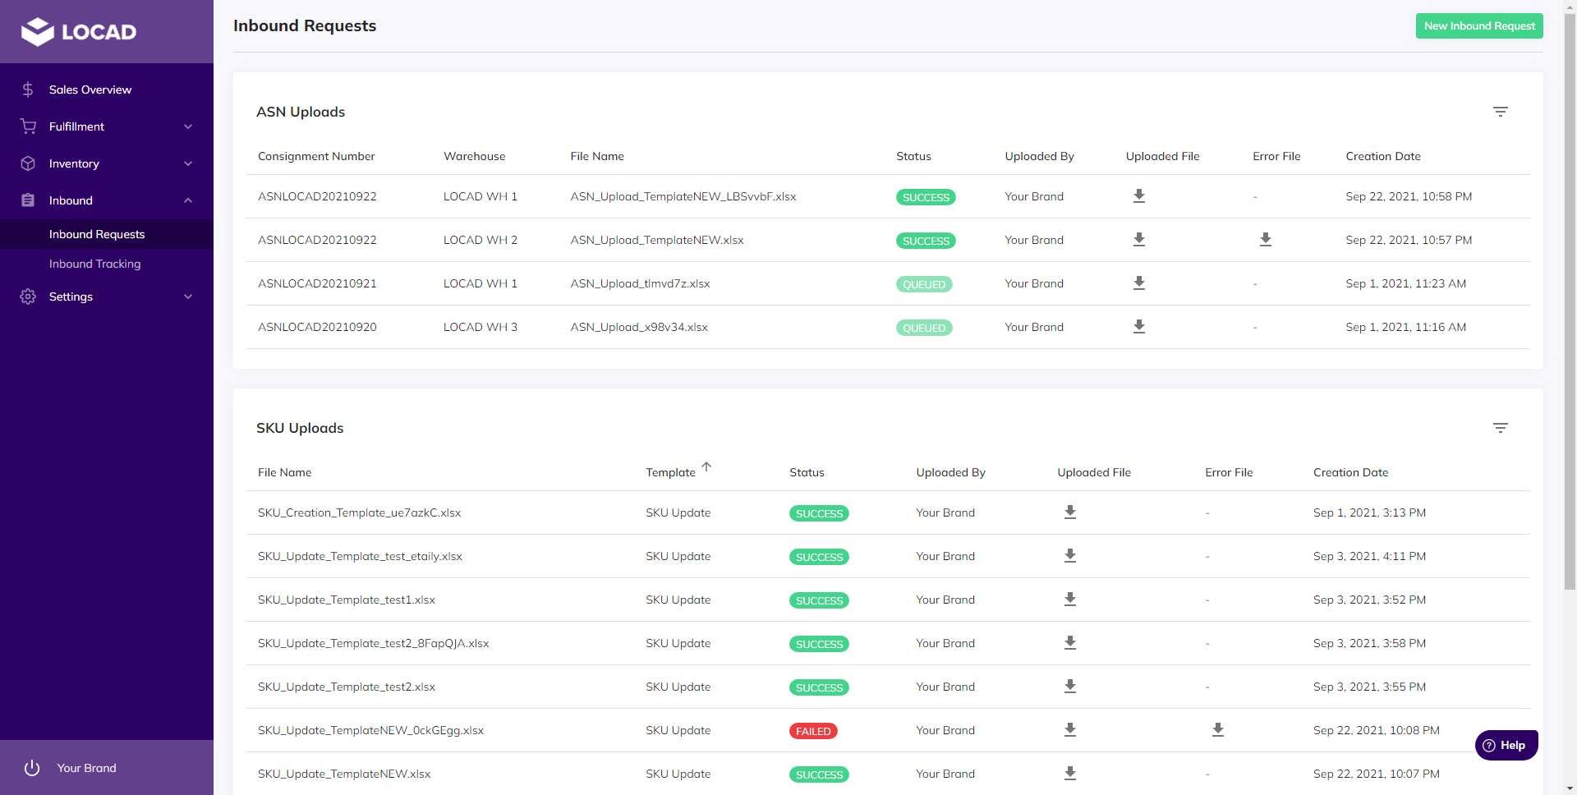Click the Inbound clipboard icon
This screenshot has width=1577, height=795.
point(27,200)
